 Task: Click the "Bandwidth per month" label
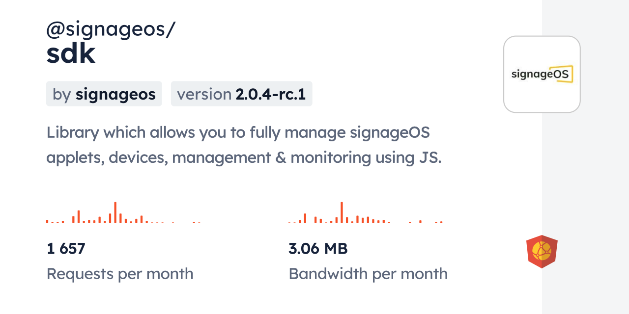point(368,274)
